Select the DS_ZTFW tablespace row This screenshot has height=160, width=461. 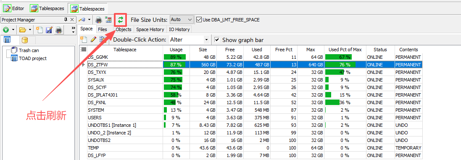coord(255,65)
